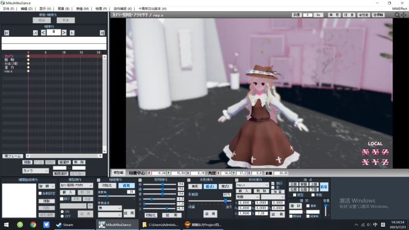Open the ray.x accessory dropdown

click(252, 185)
